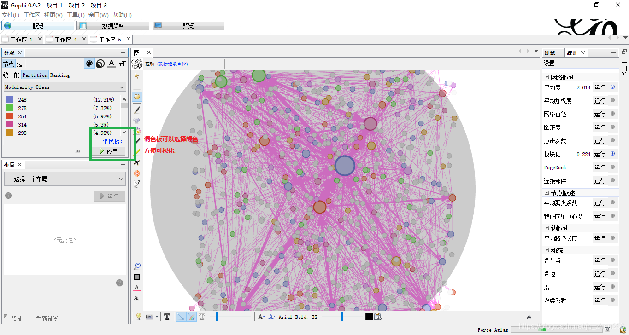
Task: Open the label attributes configuration icon
Action: click(378, 317)
